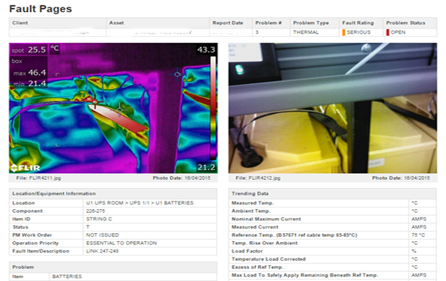Click the Load Factor row label
The height and width of the screenshot is (281, 446).
click(247, 251)
